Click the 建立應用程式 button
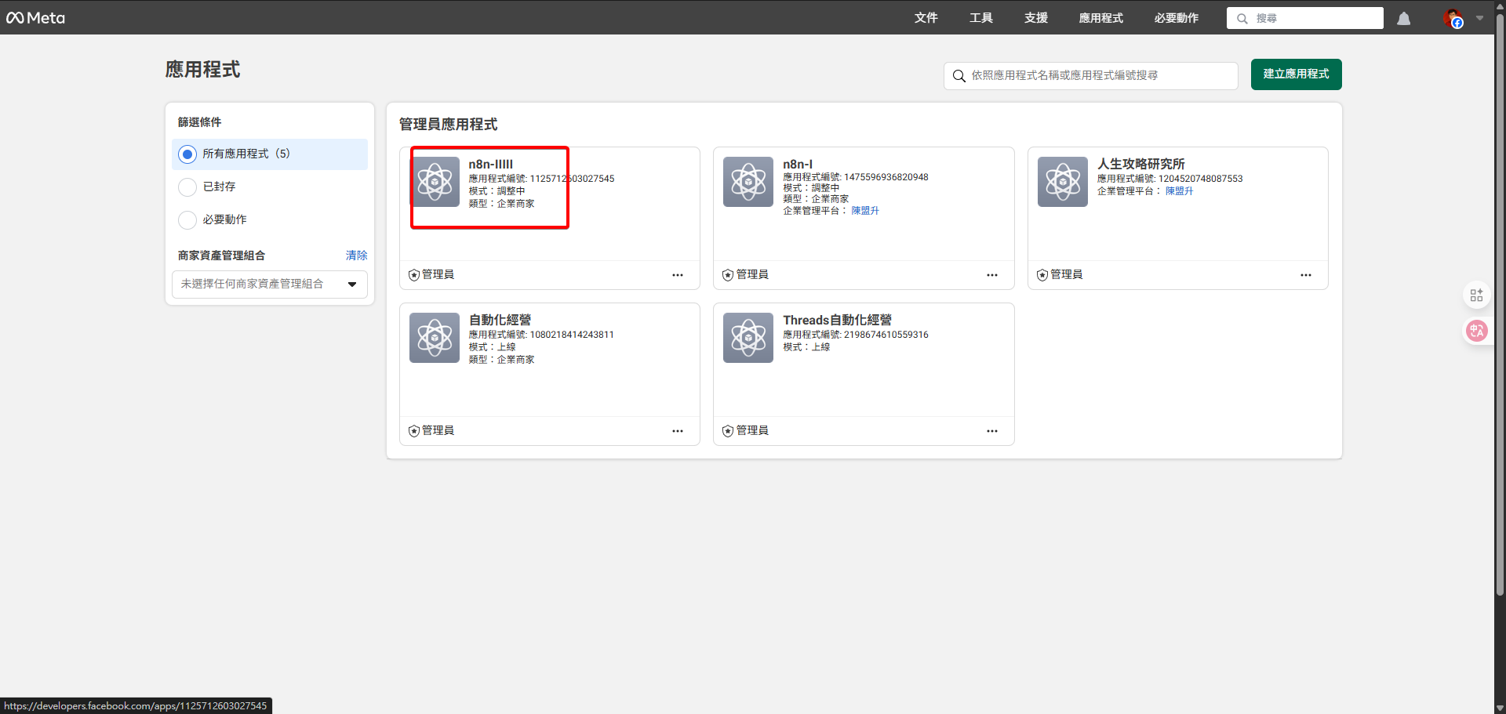The height and width of the screenshot is (714, 1506). (x=1296, y=74)
